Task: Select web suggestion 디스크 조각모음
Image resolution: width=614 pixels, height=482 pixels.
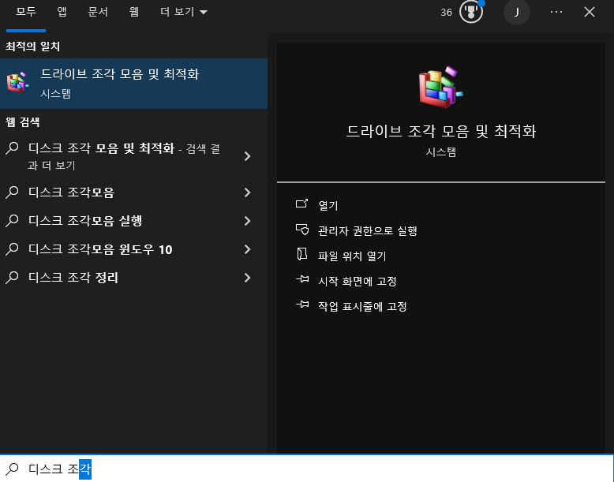Action: pos(133,192)
